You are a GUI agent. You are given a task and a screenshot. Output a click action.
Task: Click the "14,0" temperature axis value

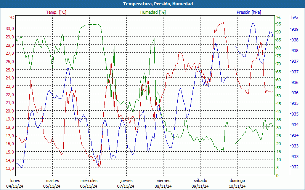coord(10,160)
